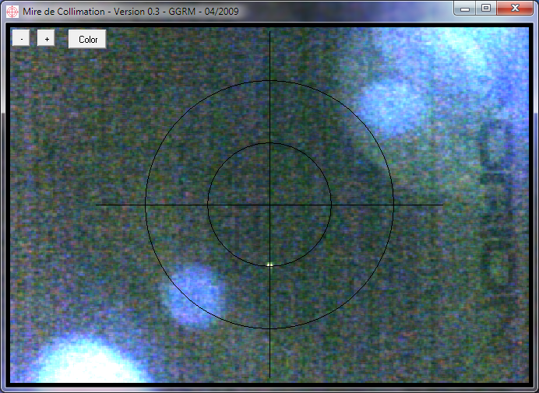Open the Color chooser button
The image size is (539, 393).
click(x=87, y=39)
